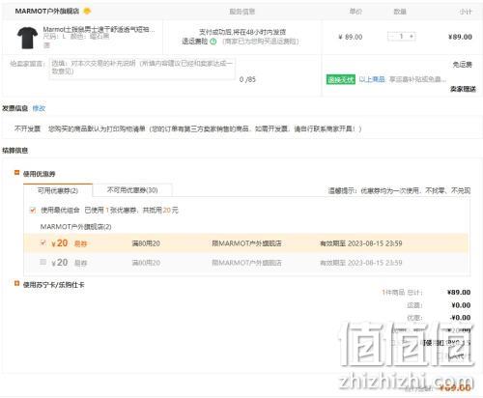The image size is (483, 398).
Task: Click the 支付成功后,将在48小时内发货 notice
Action: coord(242,32)
